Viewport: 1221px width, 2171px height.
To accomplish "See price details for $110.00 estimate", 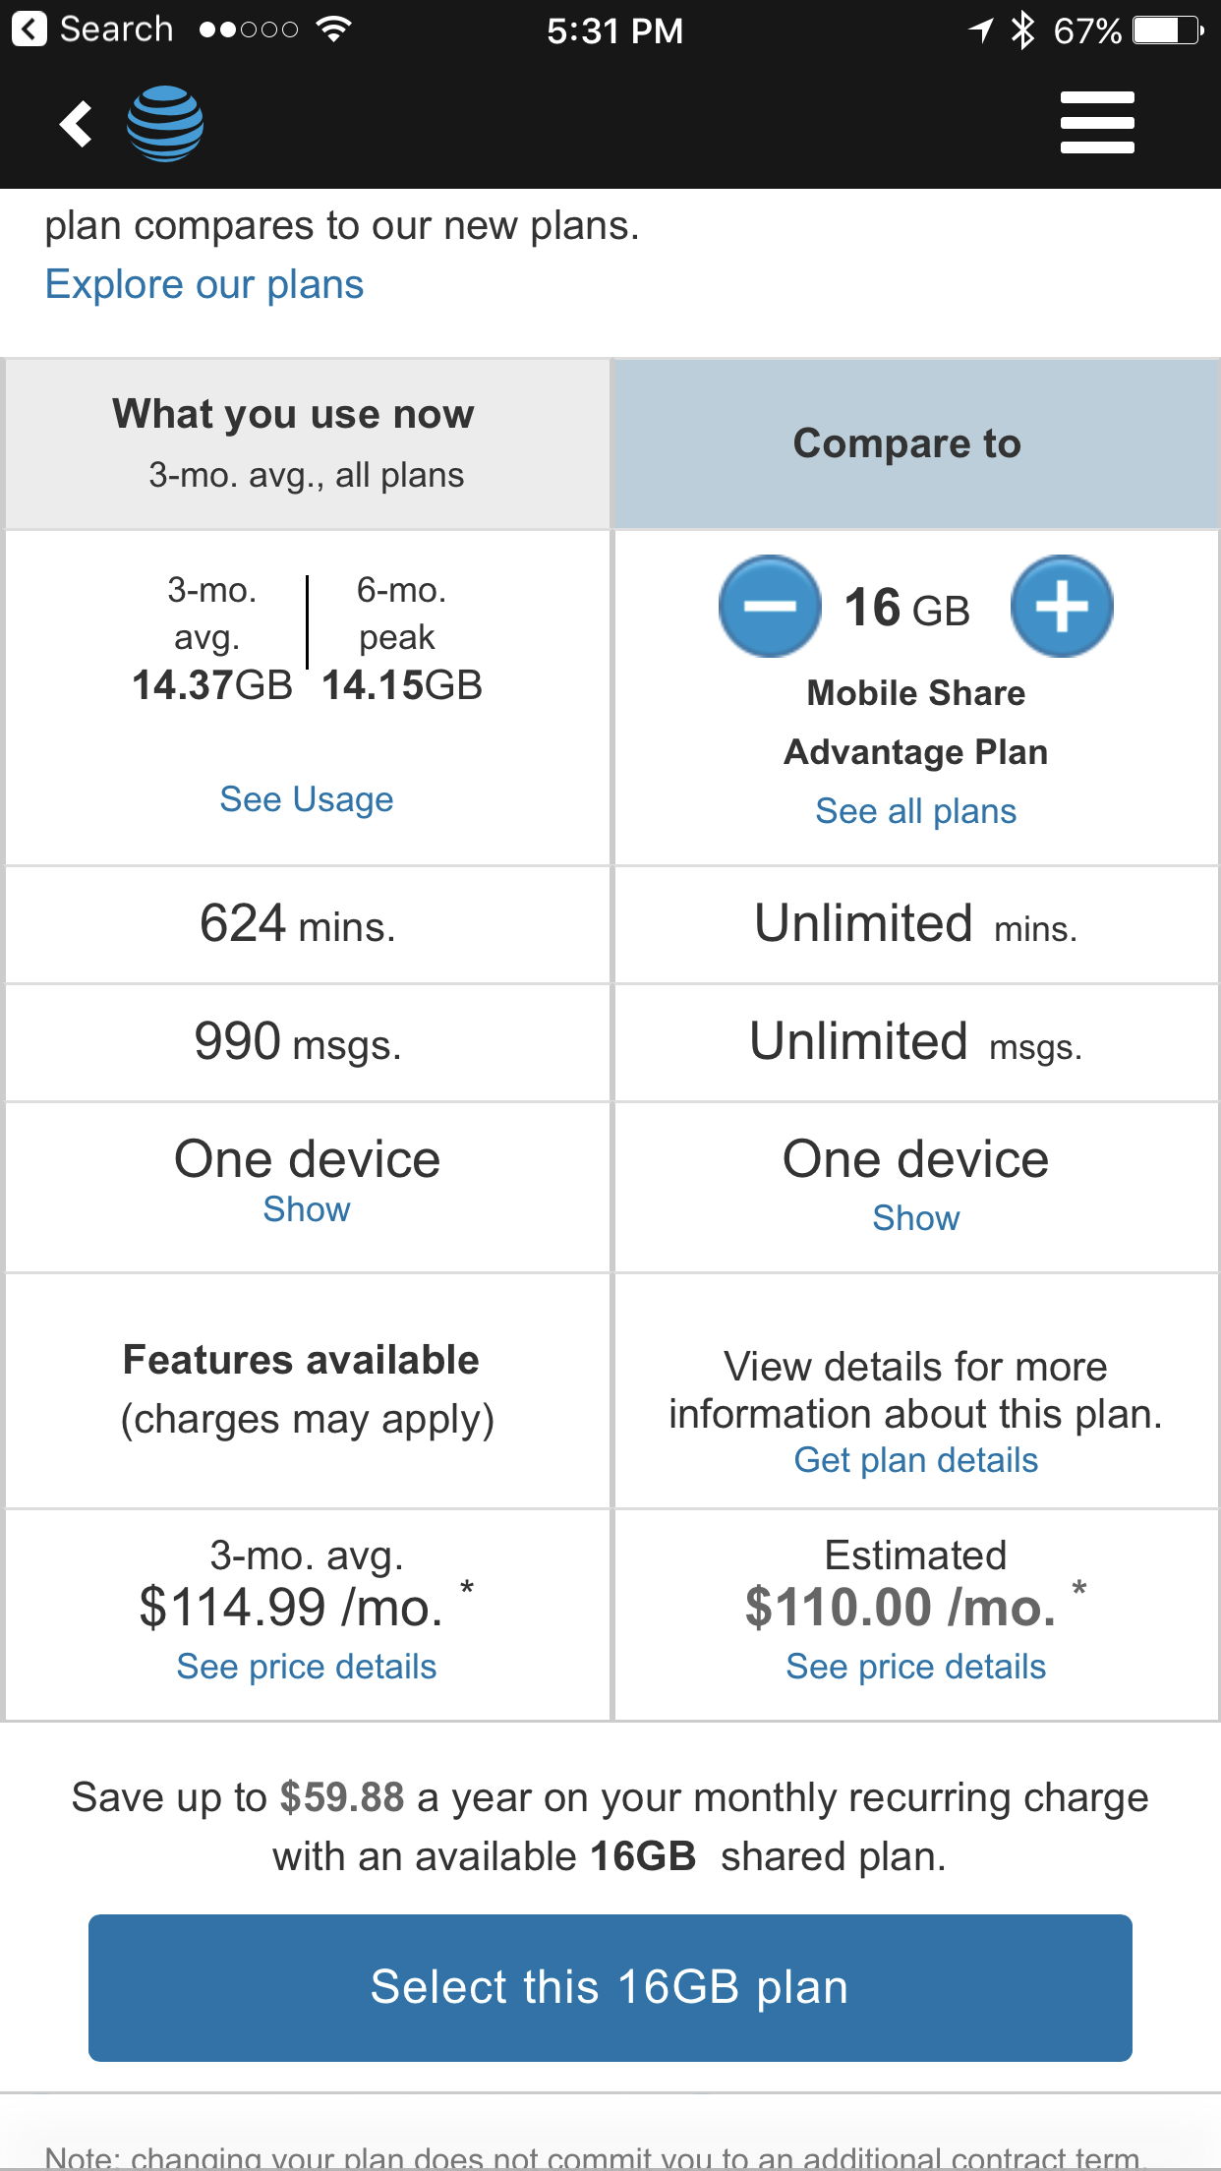I will [916, 1667].
